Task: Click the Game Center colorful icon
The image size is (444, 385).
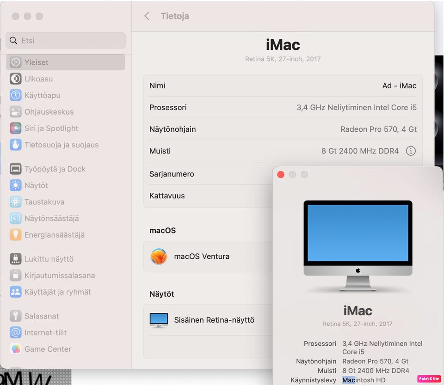Action: point(16,349)
